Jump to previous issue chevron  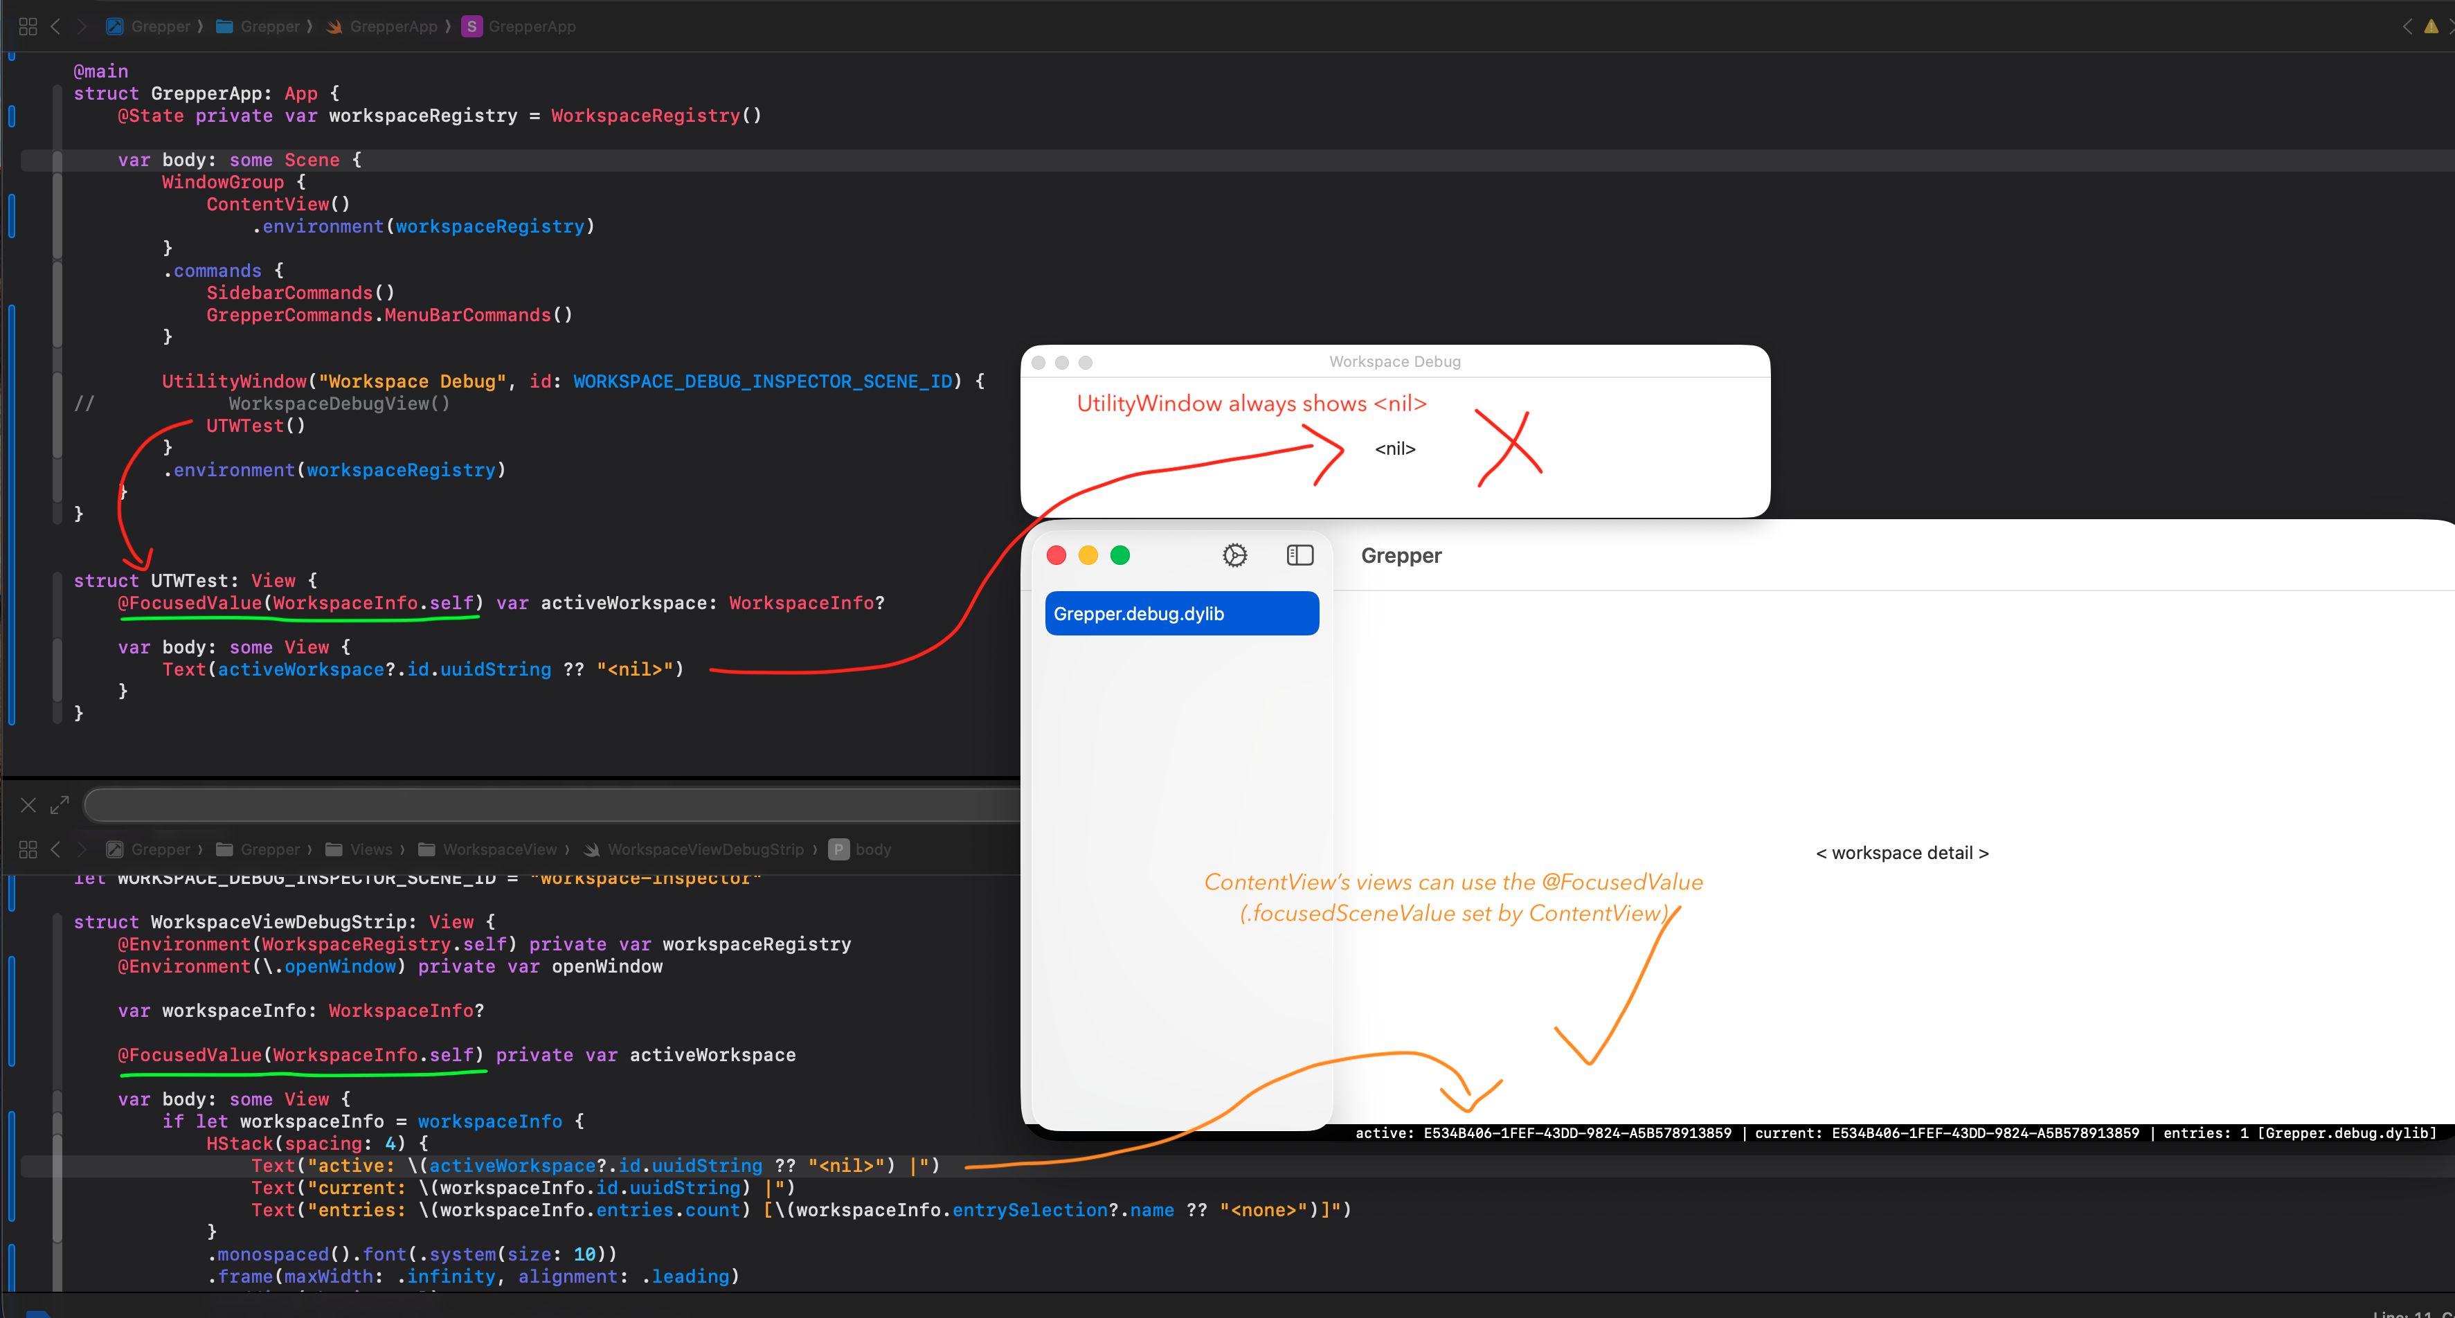pyautogui.click(x=2407, y=27)
